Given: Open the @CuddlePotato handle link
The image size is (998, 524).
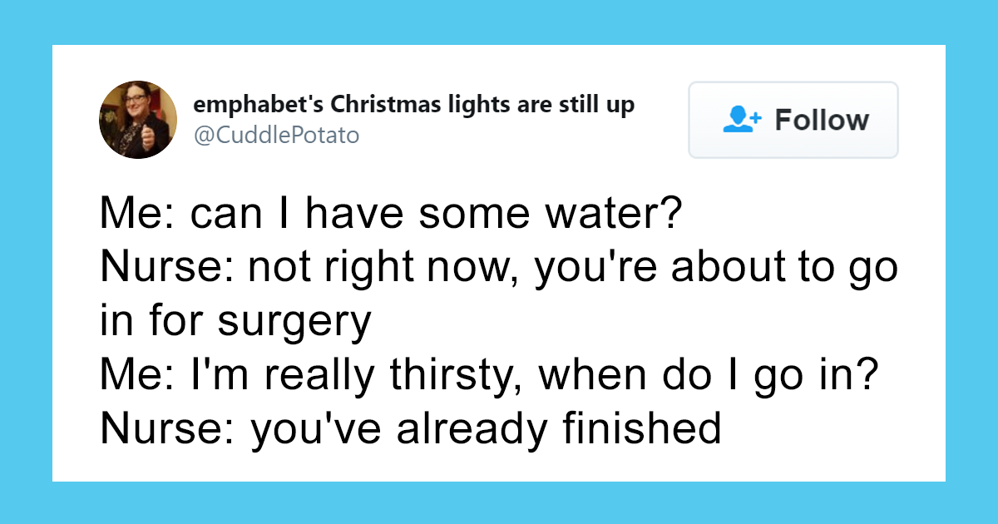Looking at the screenshot, I should [x=276, y=135].
